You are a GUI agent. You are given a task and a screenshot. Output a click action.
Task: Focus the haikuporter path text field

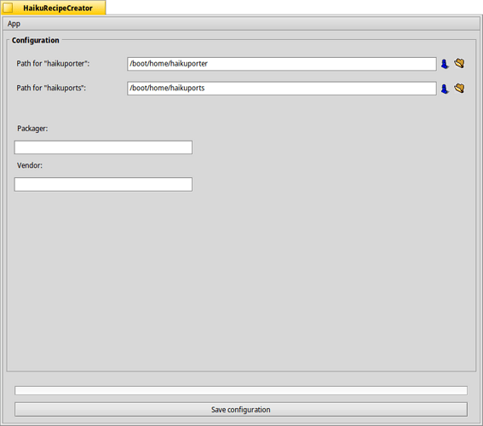coord(282,64)
